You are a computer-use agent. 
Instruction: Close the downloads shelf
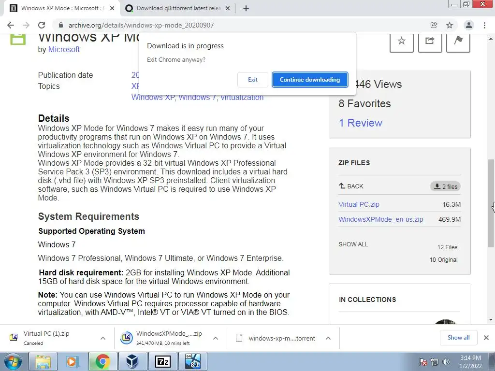tap(486, 338)
